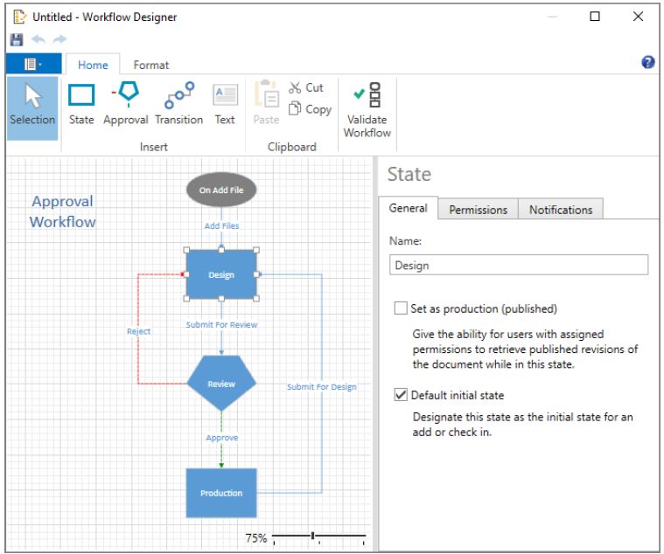Screen dimensions: 664x554
Task: Copy the selected element
Action: pos(310,109)
